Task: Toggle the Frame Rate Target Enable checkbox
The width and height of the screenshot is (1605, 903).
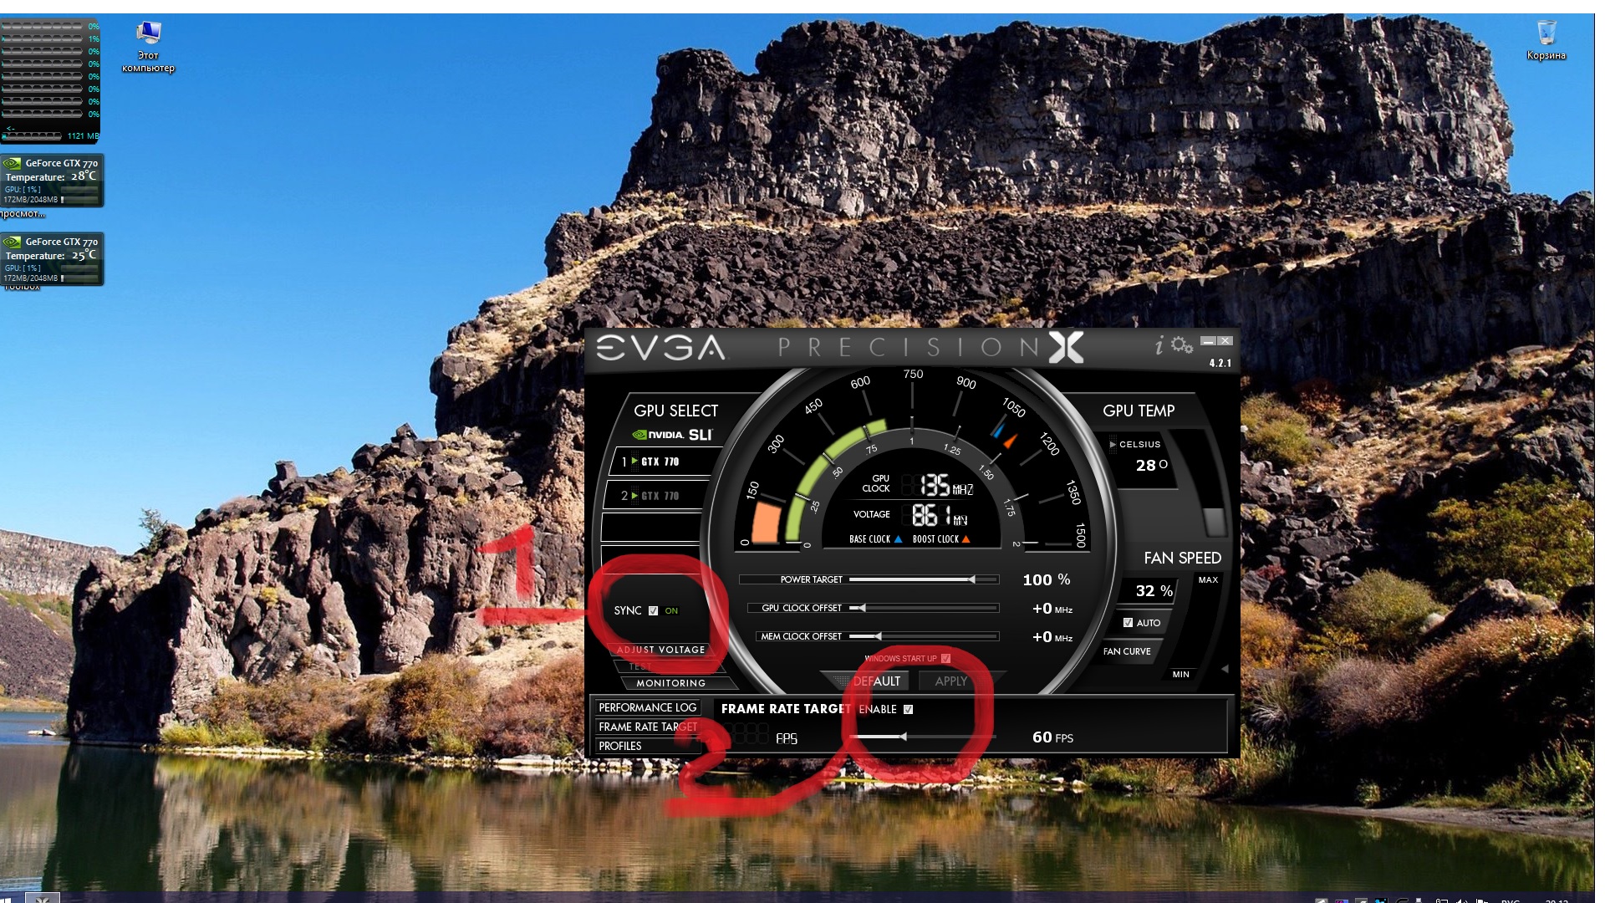Action: [x=908, y=710]
